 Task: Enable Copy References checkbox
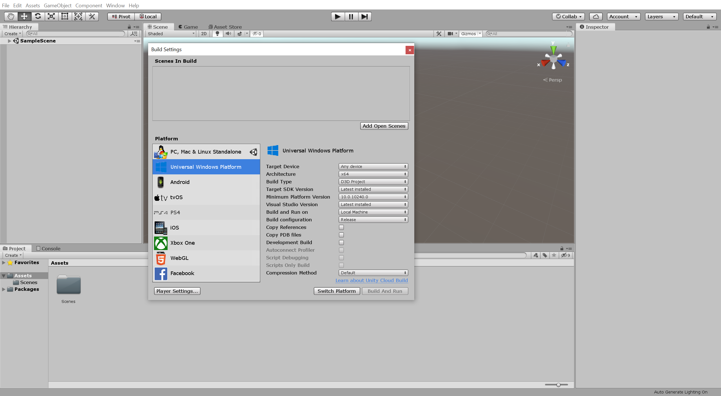[x=341, y=227]
